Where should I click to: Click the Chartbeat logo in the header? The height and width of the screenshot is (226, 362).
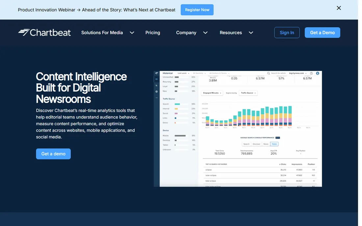(x=44, y=33)
